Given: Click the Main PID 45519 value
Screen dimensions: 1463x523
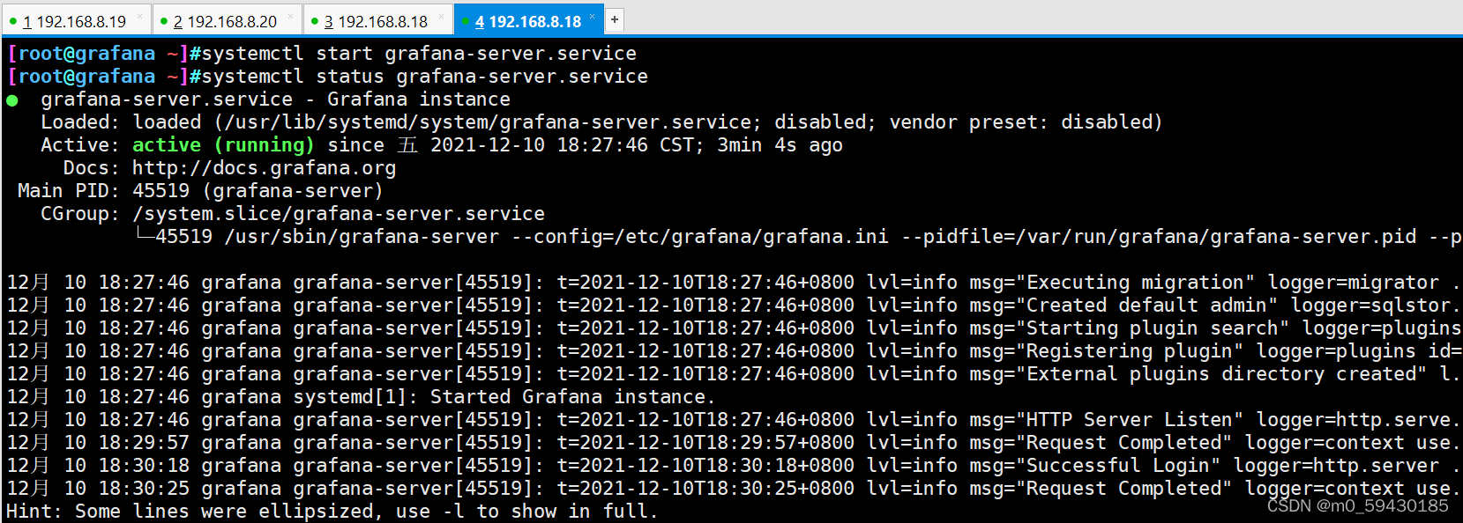Looking at the screenshot, I should point(160,191).
